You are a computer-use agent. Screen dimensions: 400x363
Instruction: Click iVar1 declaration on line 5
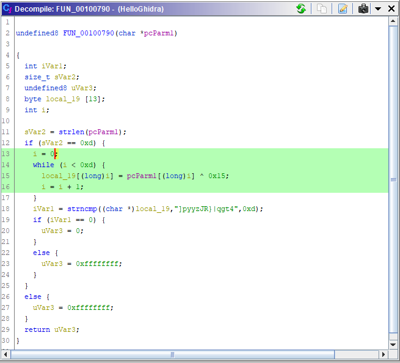point(45,66)
